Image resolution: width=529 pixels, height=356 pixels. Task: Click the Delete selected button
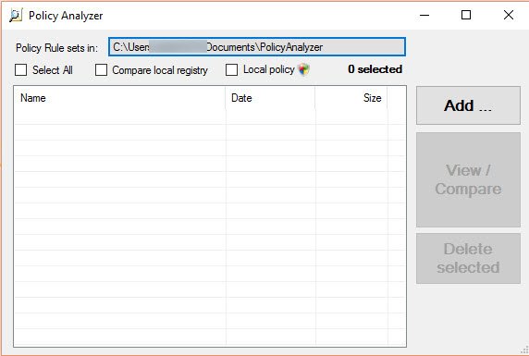point(468,258)
